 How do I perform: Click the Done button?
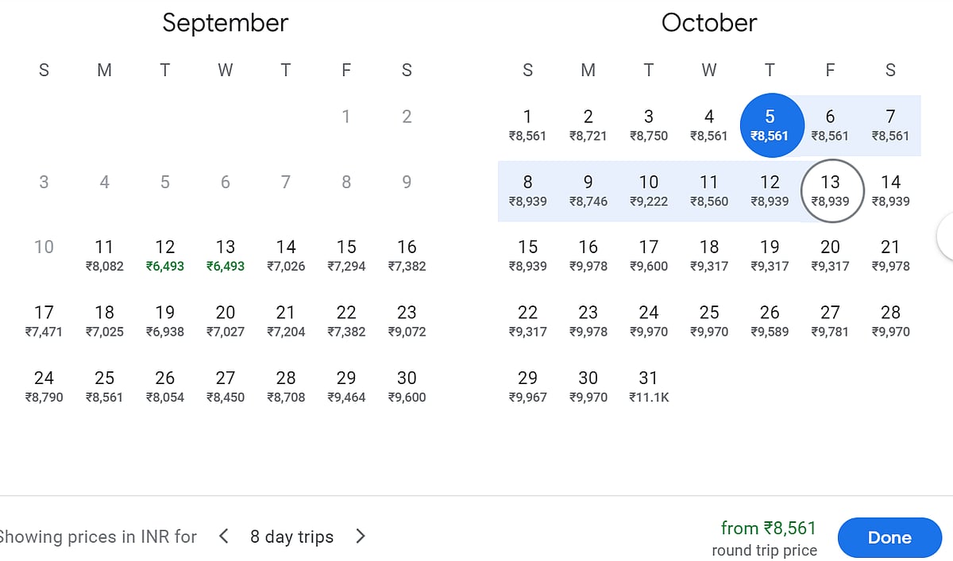(x=889, y=537)
